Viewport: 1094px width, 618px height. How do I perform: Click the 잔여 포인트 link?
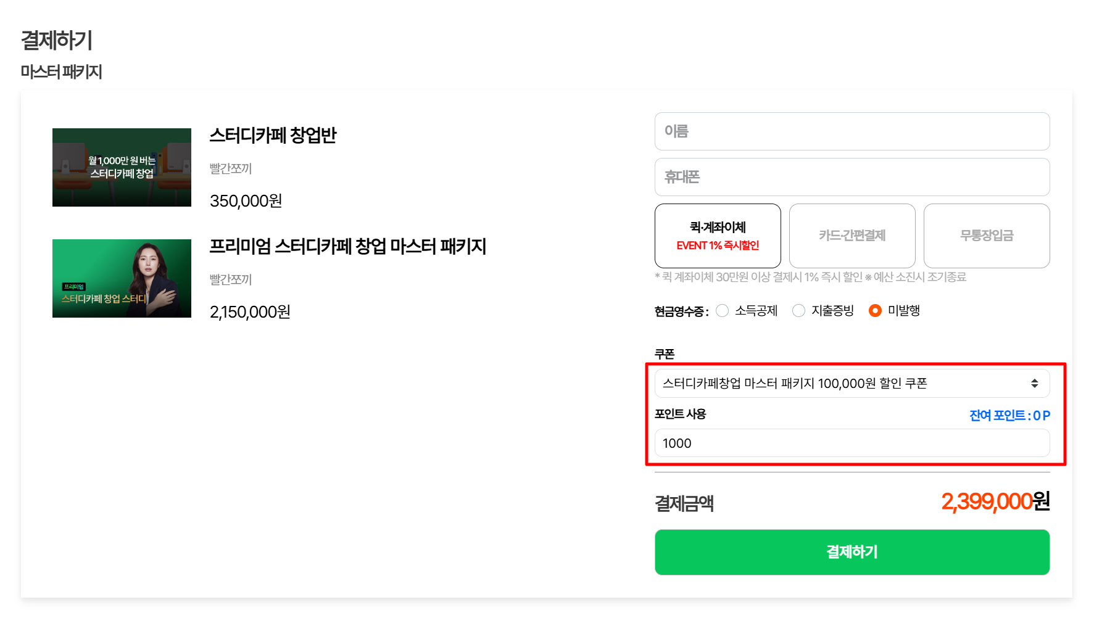[x=1009, y=416]
